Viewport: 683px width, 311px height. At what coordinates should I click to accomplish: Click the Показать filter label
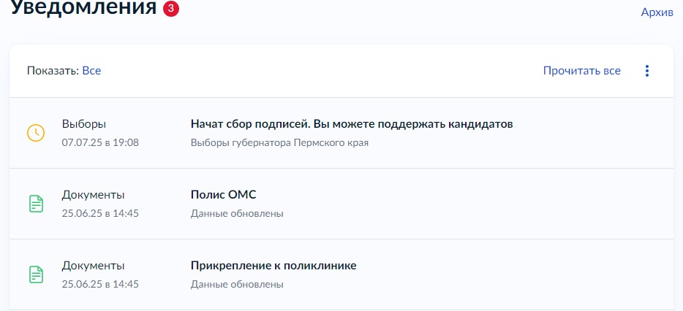(53, 71)
